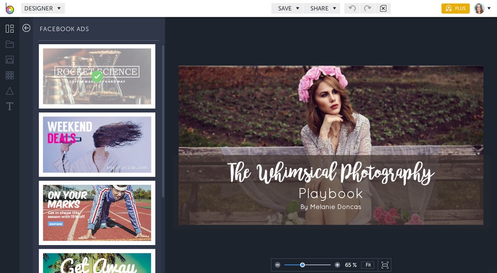The width and height of the screenshot is (497, 273).
Task: Adjust the zoom slider handle
Action: pos(302,265)
